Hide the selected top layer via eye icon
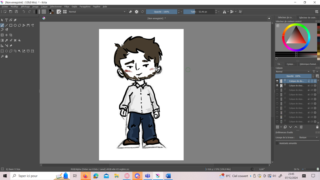Image resolution: width=320 pixels, height=180 pixels. (x=277, y=81)
